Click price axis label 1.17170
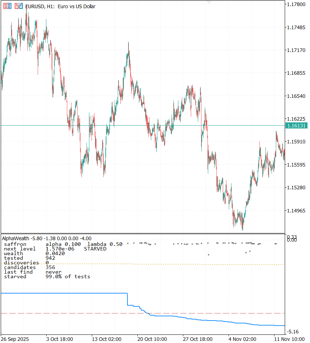 296,50
